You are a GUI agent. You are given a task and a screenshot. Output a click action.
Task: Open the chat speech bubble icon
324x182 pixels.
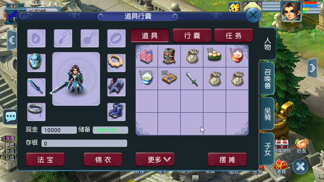(x=10, y=117)
